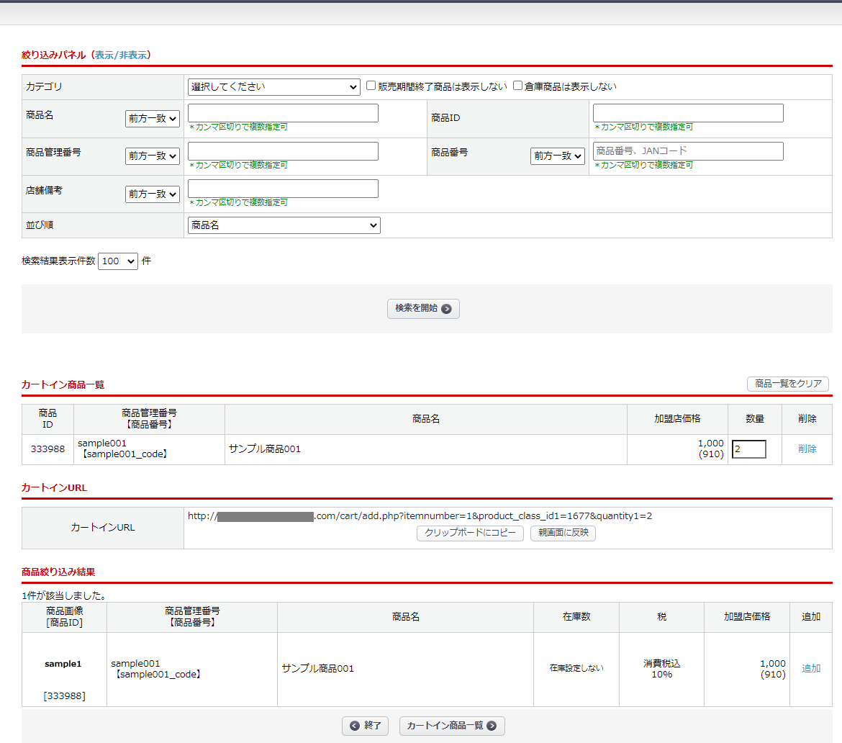Enable 販売期間終了商品は表示しない checkbox

tap(371, 86)
